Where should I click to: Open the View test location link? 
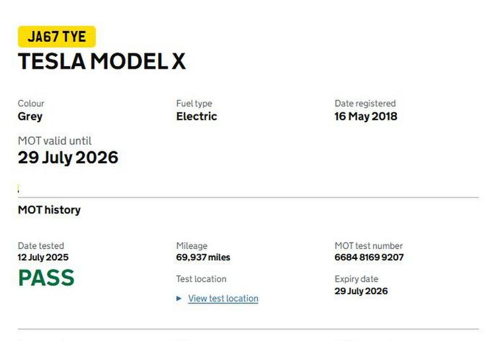[223, 299]
